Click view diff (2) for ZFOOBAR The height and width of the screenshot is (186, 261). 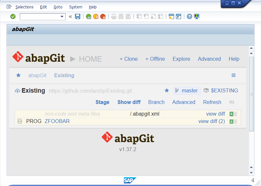pos(212,121)
